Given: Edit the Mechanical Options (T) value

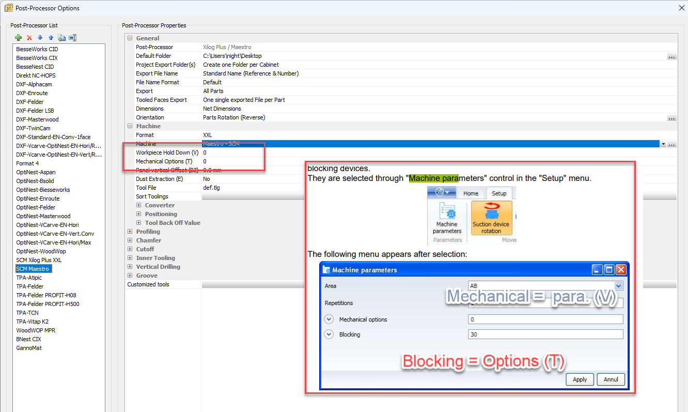Looking at the screenshot, I should (439, 161).
